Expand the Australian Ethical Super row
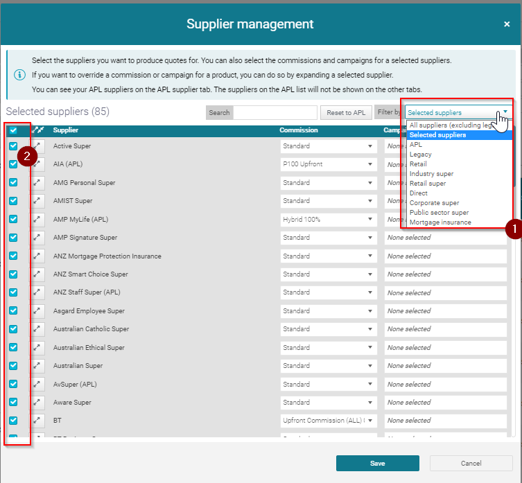Image resolution: width=522 pixels, height=483 pixels. click(x=37, y=347)
